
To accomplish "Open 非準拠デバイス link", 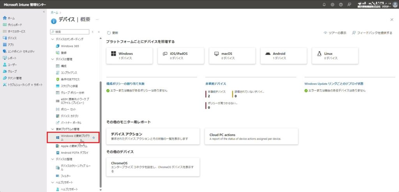I will pos(216,84).
